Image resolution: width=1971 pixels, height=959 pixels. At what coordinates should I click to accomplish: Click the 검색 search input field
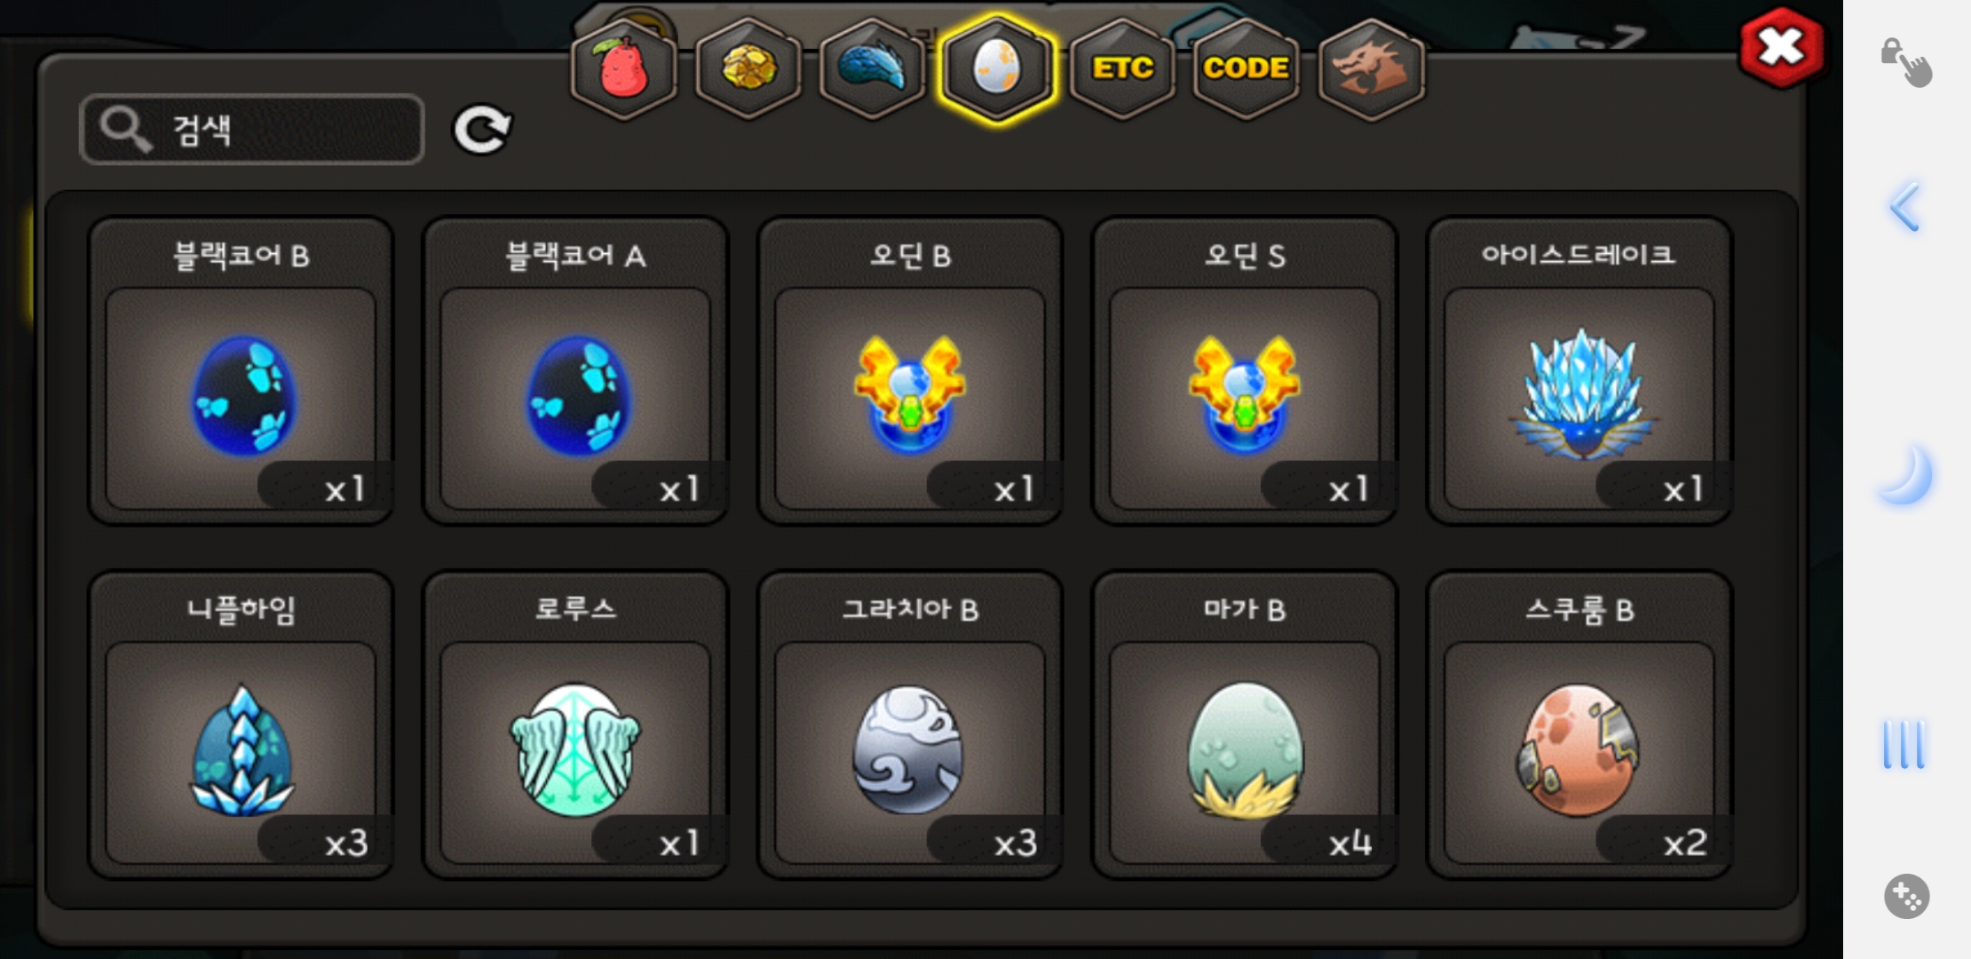[x=252, y=130]
